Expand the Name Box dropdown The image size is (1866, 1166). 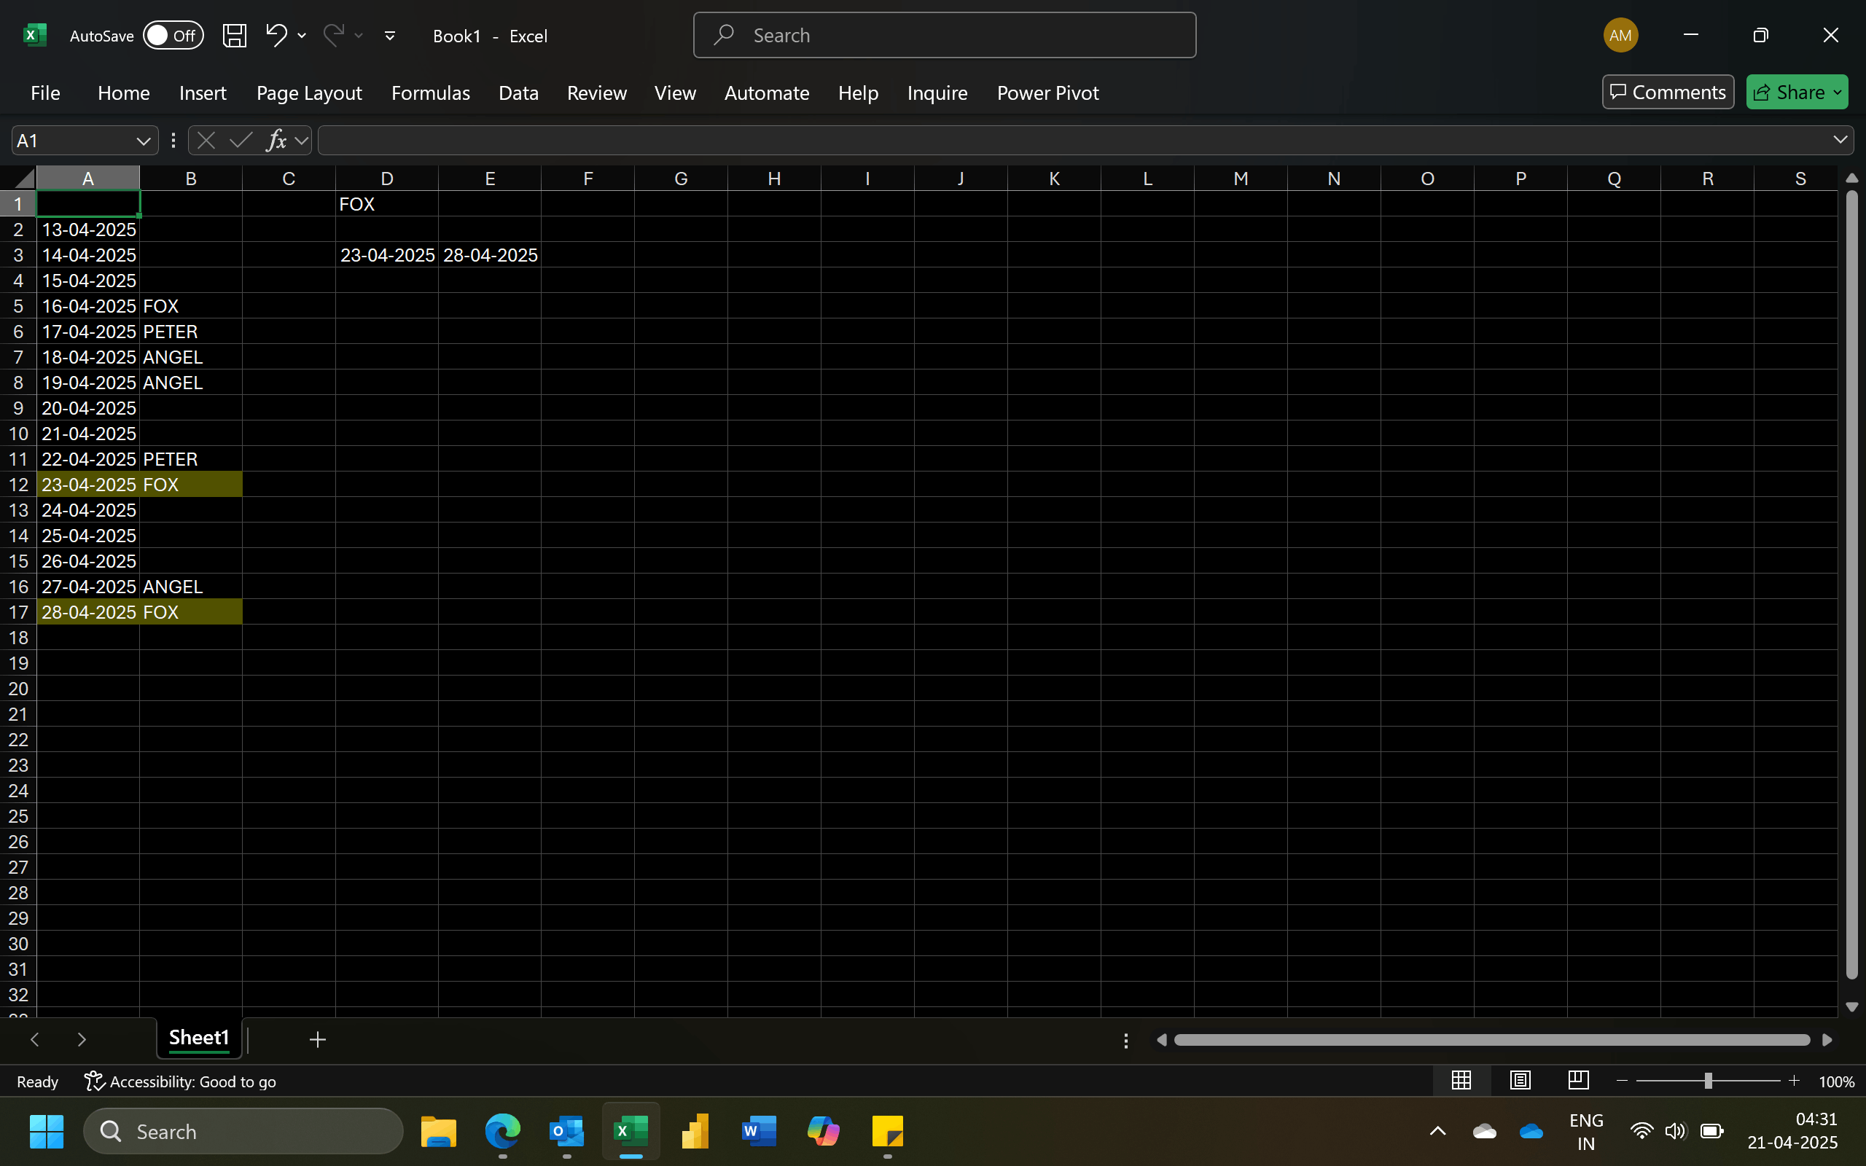point(143,141)
